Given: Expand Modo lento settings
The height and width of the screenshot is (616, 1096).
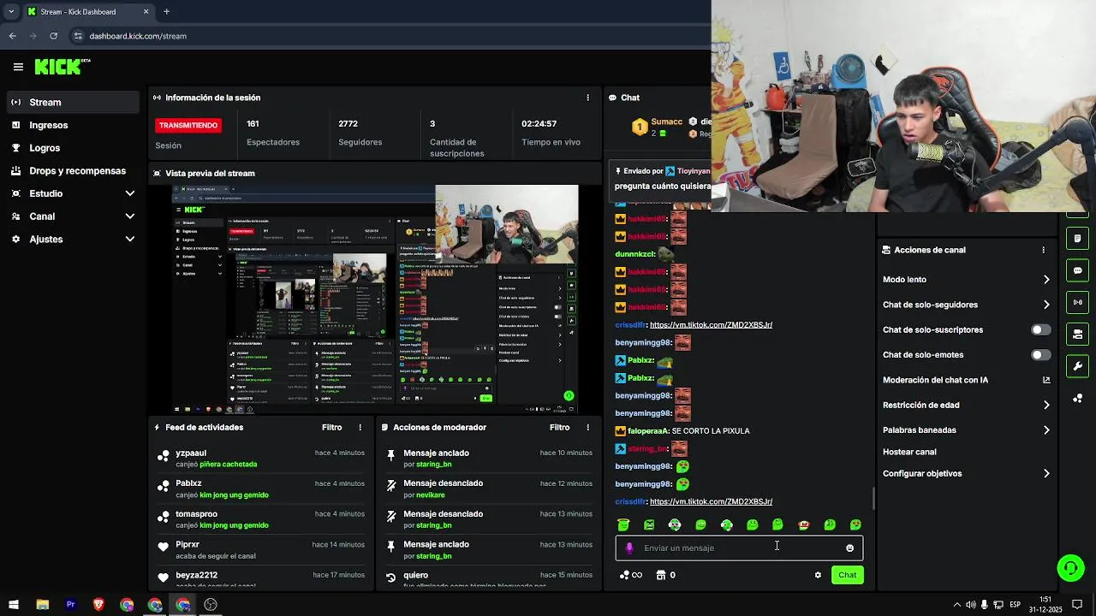Looking at the screenshot, I should [967, 280].
